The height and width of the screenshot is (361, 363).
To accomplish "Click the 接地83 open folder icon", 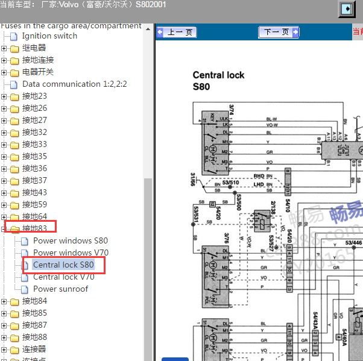I will pos(15,229).
